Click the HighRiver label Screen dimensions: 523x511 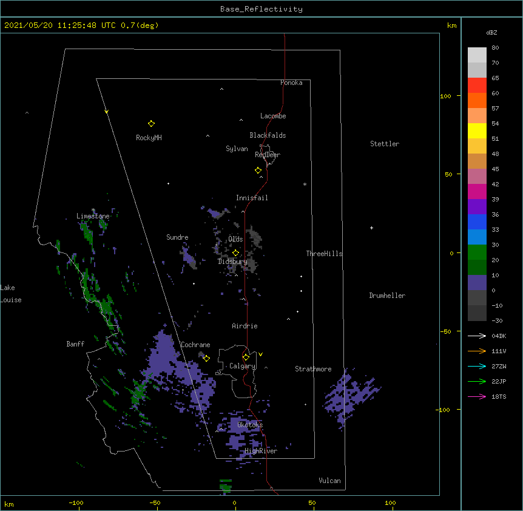(261, 451)
